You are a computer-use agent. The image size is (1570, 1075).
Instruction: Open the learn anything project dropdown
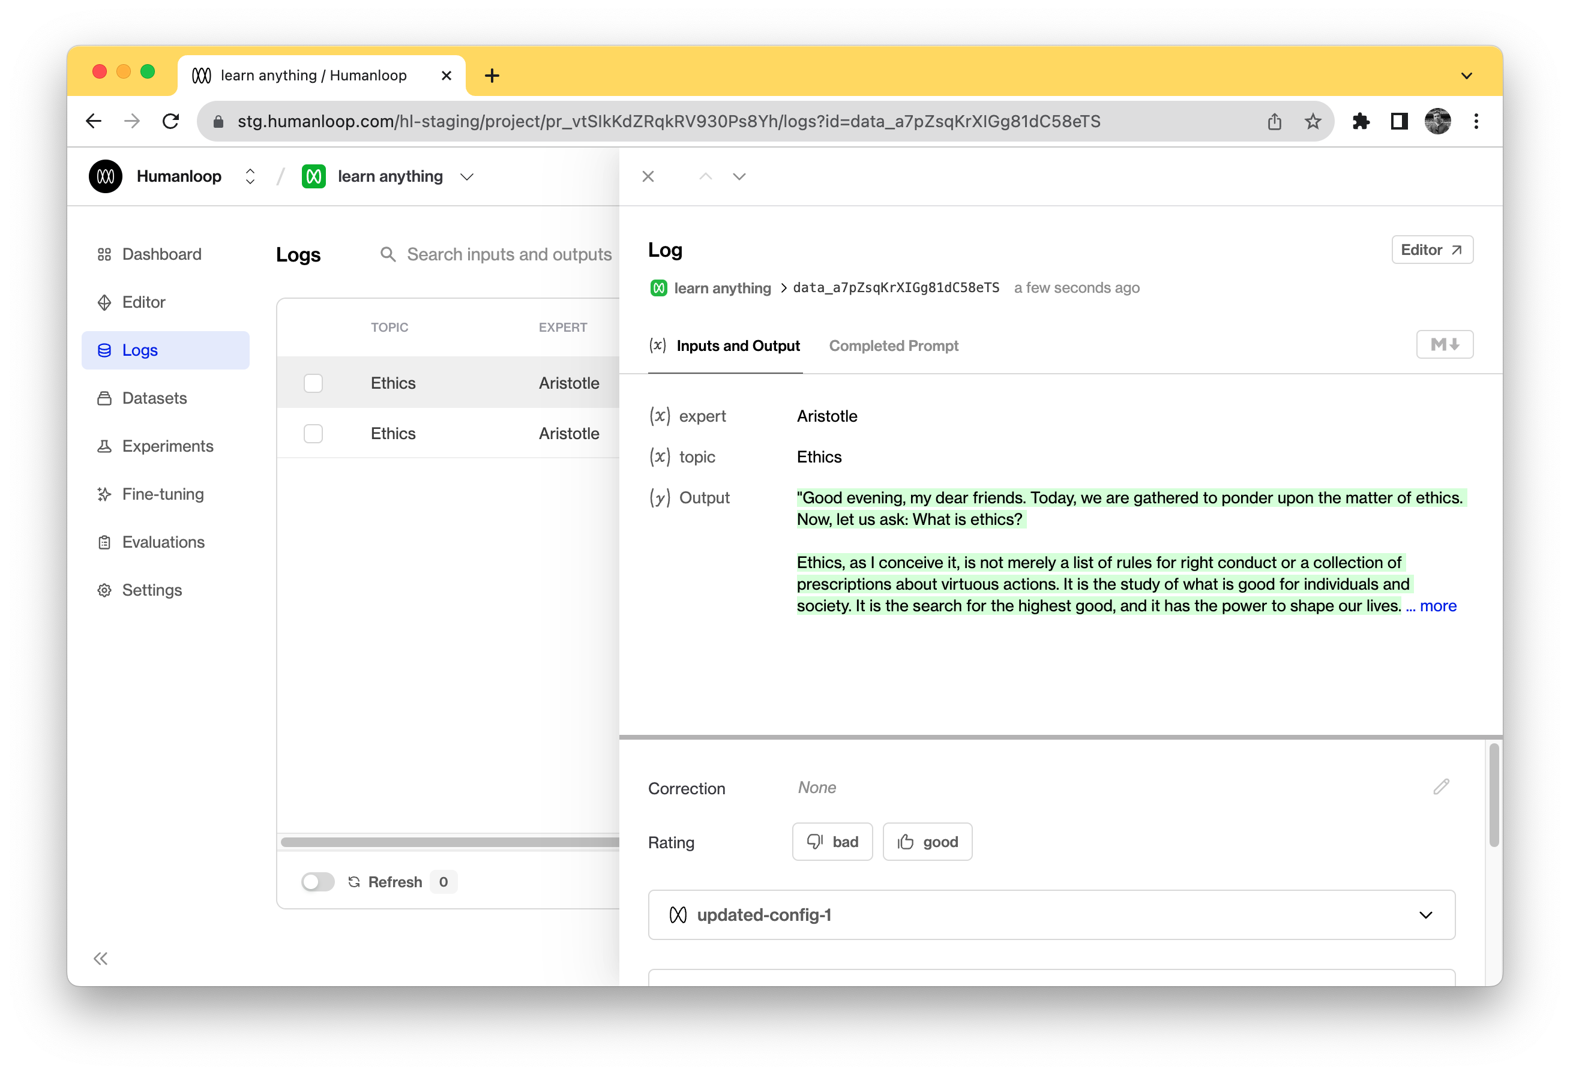pyautogui.click(x=466, y=176)
